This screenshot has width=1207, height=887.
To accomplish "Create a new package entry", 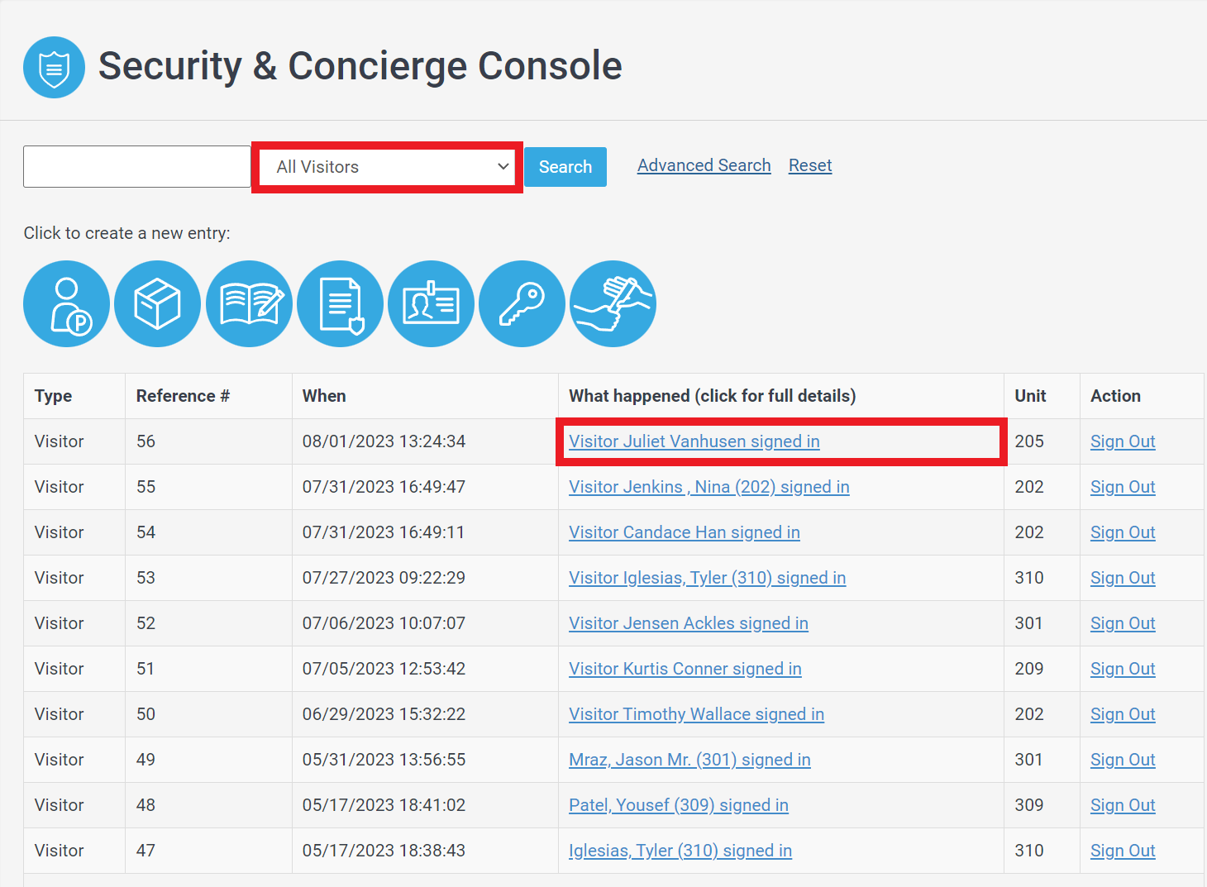I will 157,304.
